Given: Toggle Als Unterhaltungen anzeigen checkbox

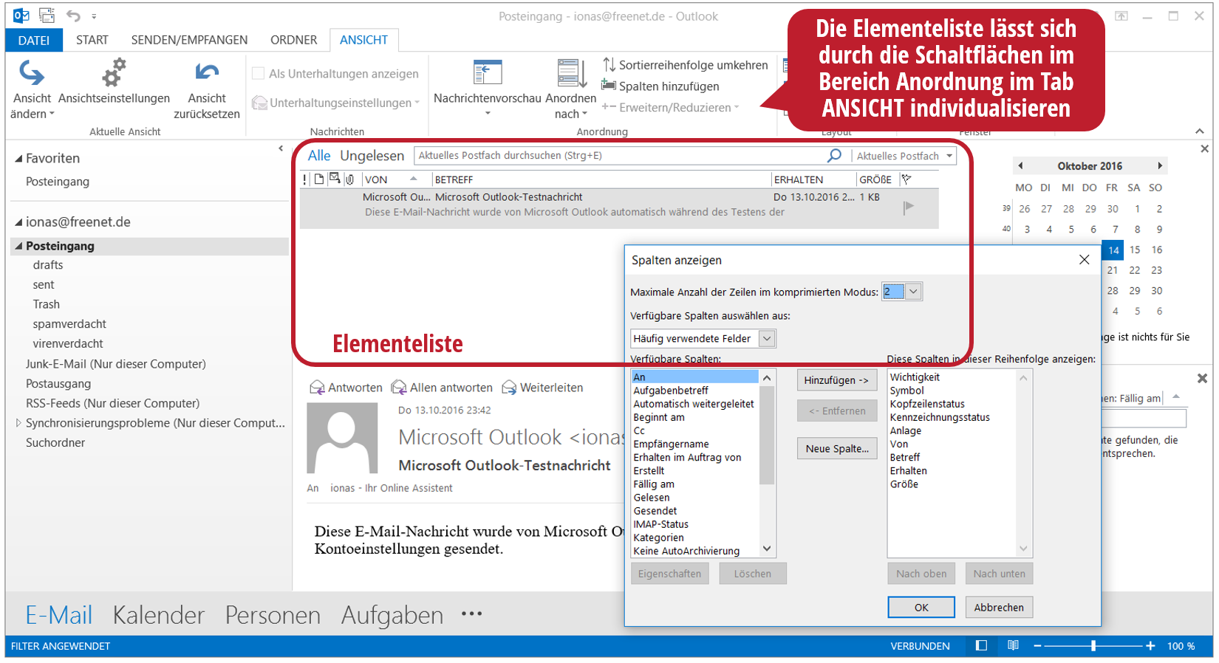Looking at the screenshot, I should (x=258, y=73).
